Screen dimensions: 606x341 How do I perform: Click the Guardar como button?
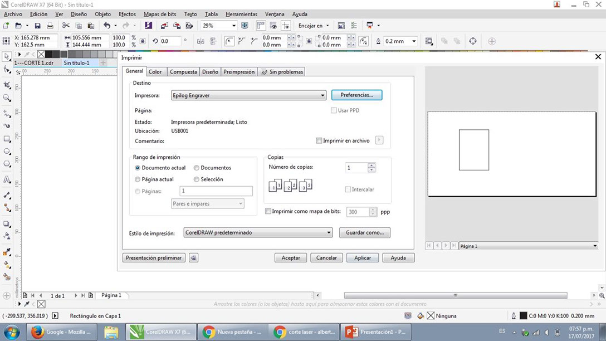coord(365,233)
